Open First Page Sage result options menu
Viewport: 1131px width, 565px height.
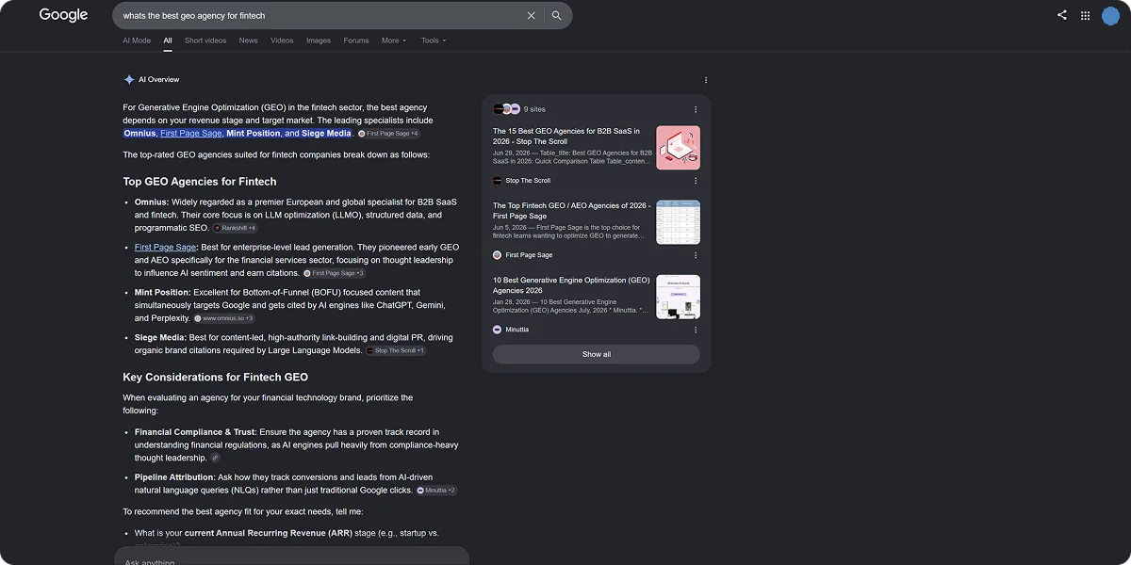click(696, 255)
